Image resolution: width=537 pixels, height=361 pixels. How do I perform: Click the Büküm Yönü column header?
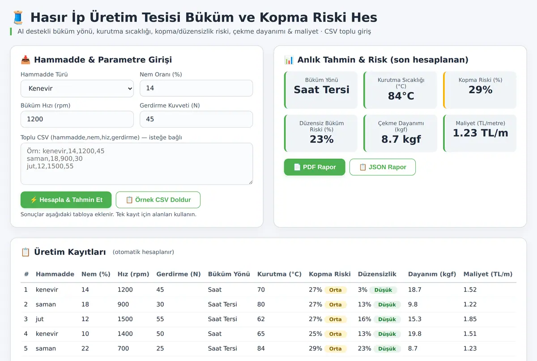click(229, 274)
